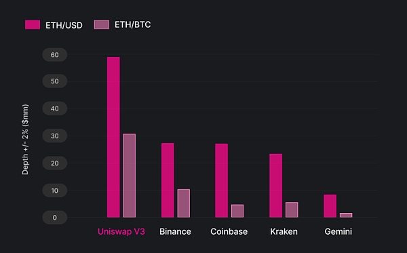This screenshot has width=407, height=253.
Task: Click the Uniswap V3 ETH/USD bar
Action: point(113,137)
